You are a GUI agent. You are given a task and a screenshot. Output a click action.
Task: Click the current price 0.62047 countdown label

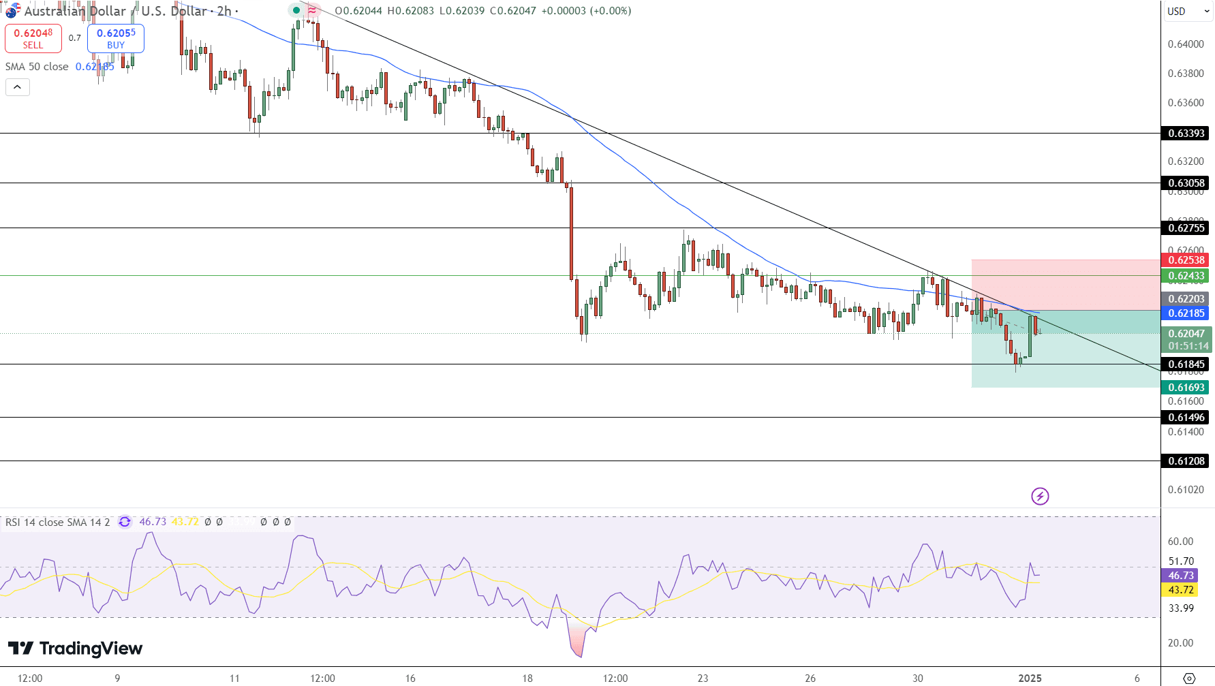point(1186,340)
